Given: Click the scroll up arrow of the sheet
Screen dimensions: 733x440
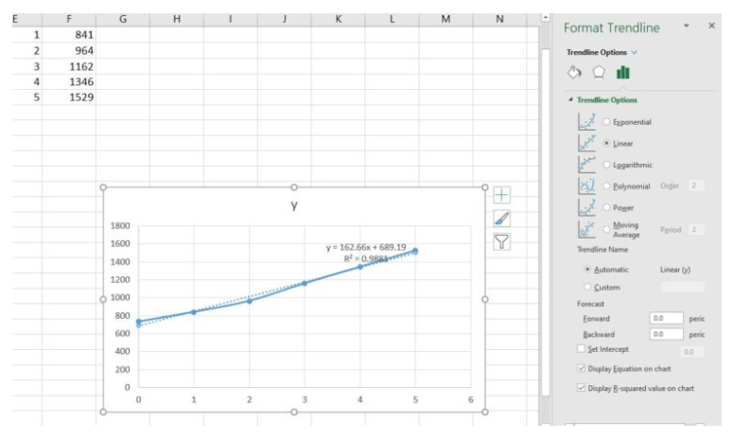Looking at the screenshot, I should 545,17.
